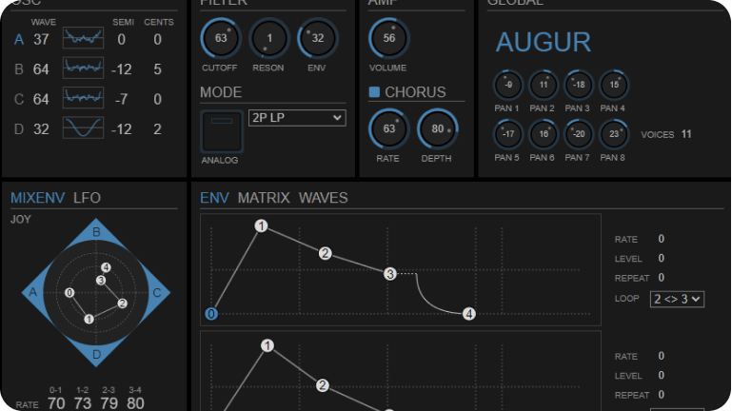
Task: Click oscillator A waveform thumbnail
Action: [83, 39]
